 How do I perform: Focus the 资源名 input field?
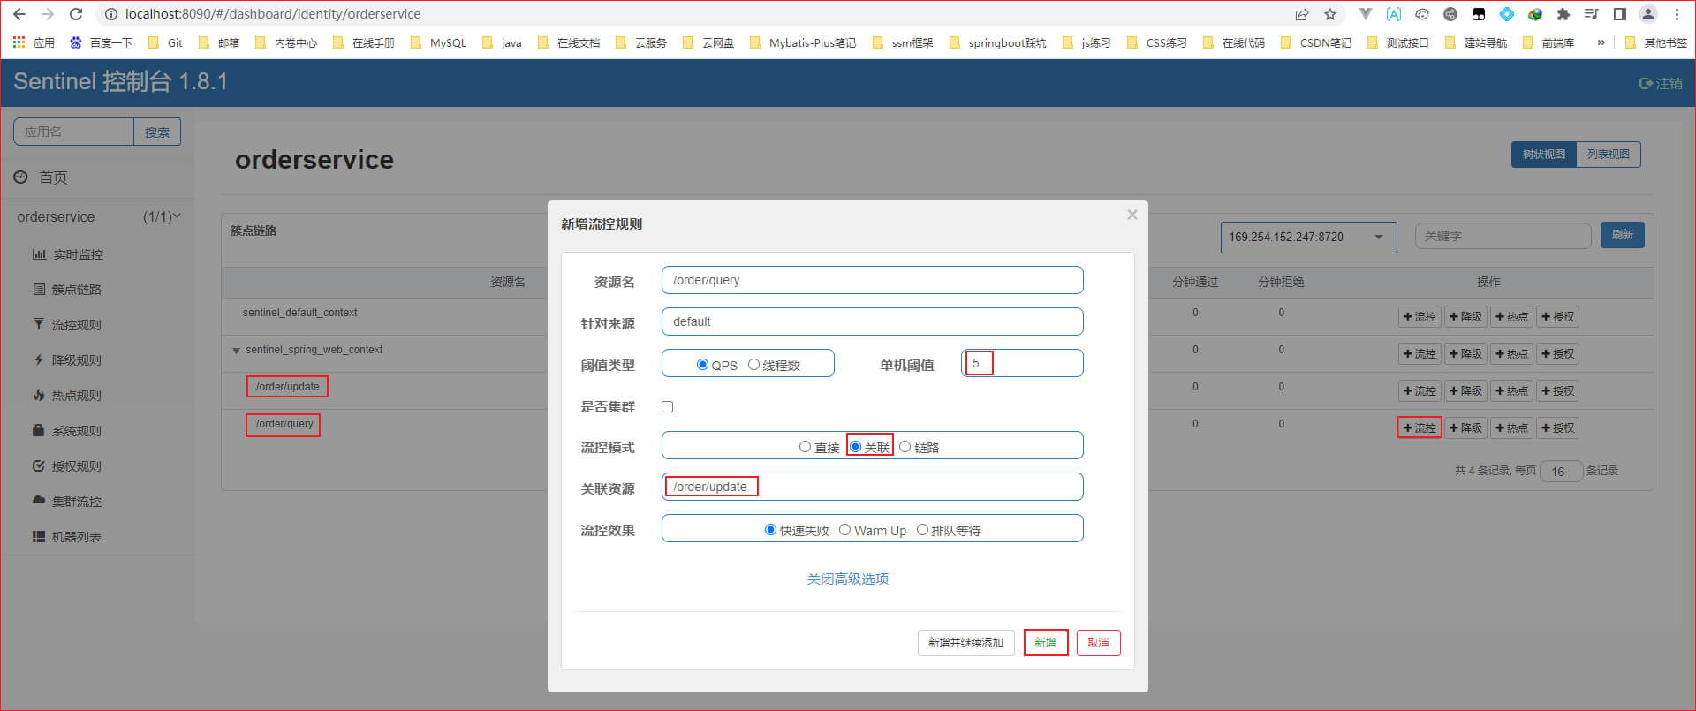point(872,280)
